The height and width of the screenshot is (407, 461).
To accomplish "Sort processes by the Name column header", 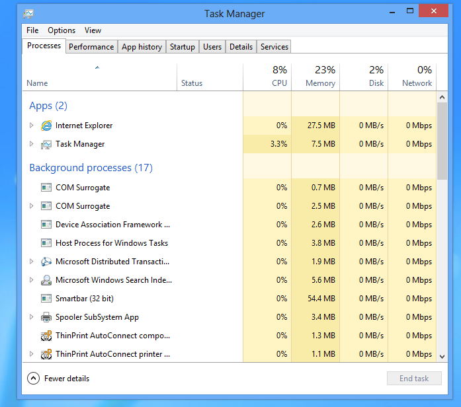I will click(x=100, y=77).
